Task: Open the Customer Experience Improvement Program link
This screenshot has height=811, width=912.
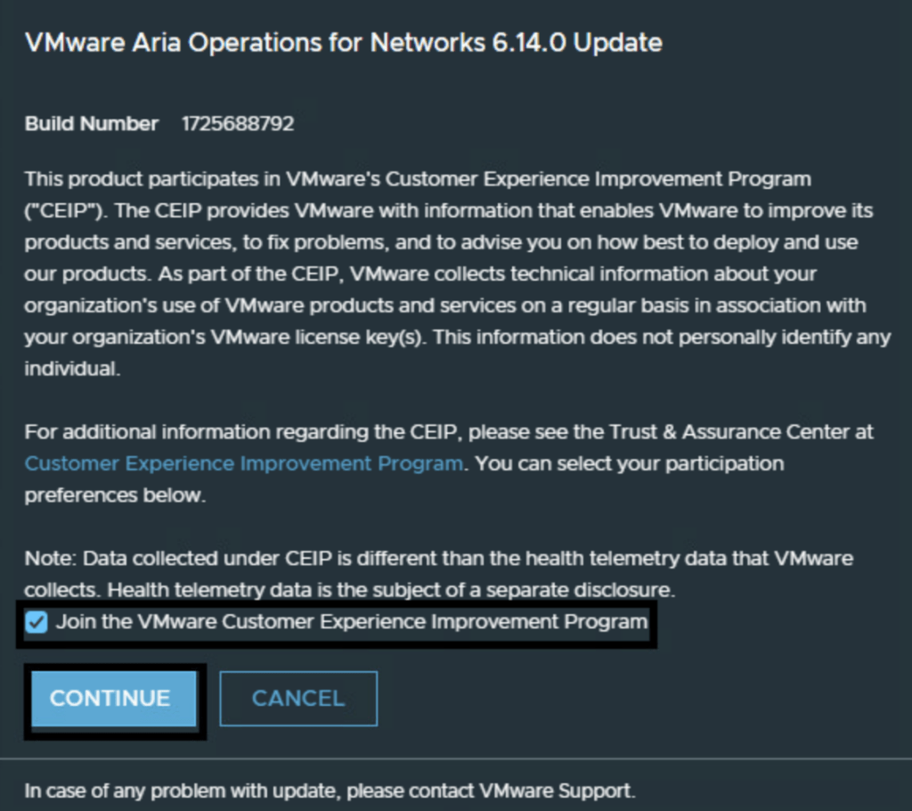Action: [243, 463]
